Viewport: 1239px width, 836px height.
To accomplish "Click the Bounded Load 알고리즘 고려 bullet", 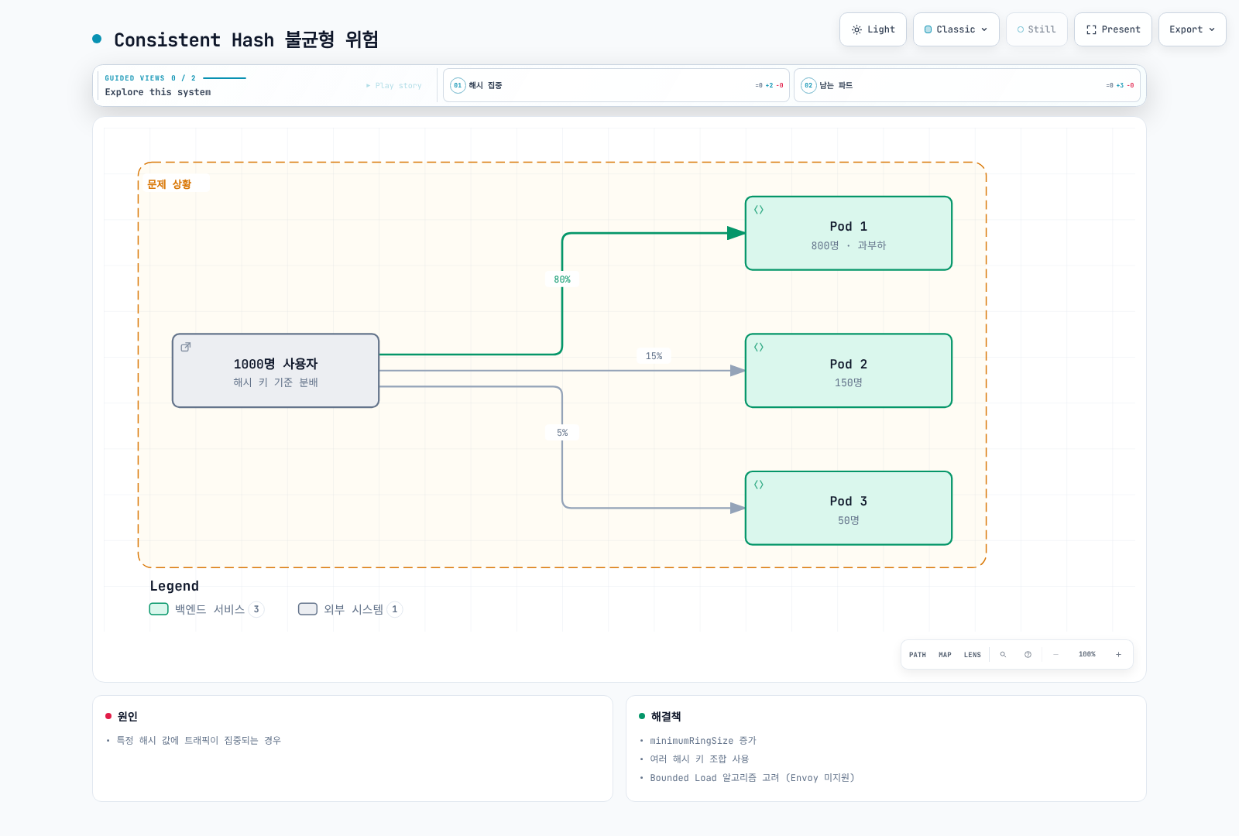I will [752, 778].
